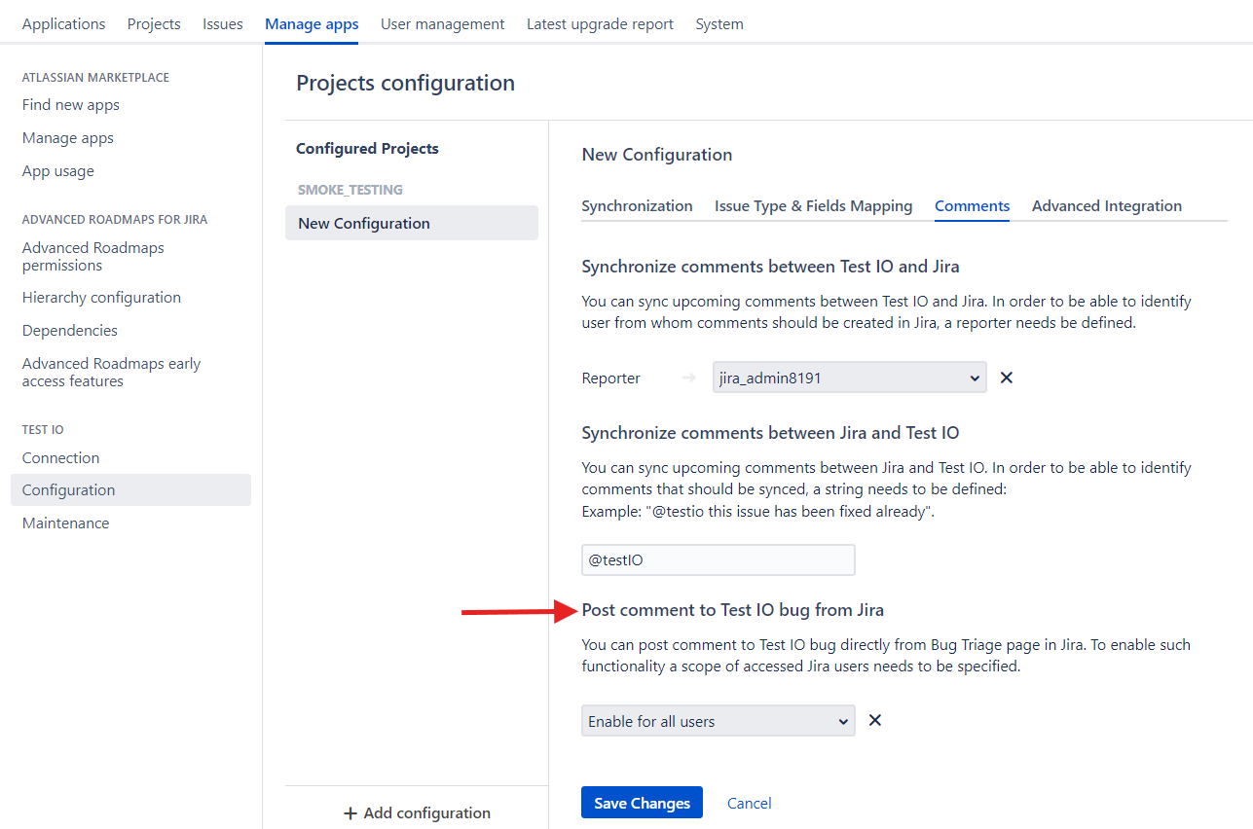Open the System admin menu

(719, 23)
